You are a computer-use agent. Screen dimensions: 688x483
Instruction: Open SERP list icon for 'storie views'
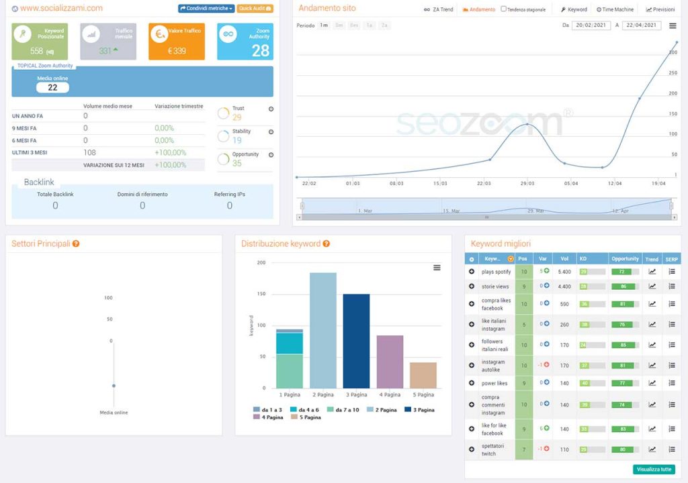click(672, 286)
